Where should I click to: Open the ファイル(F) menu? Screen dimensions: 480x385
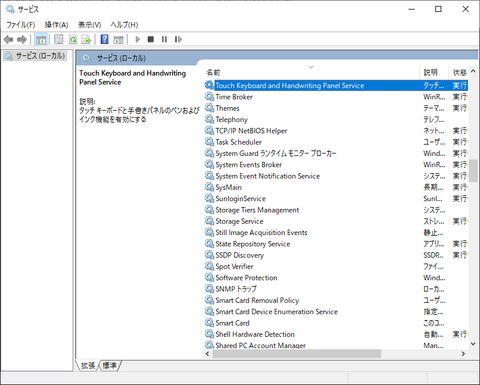tap(20, 24)
